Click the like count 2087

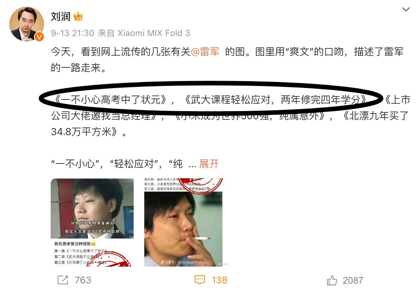[353, 280]
